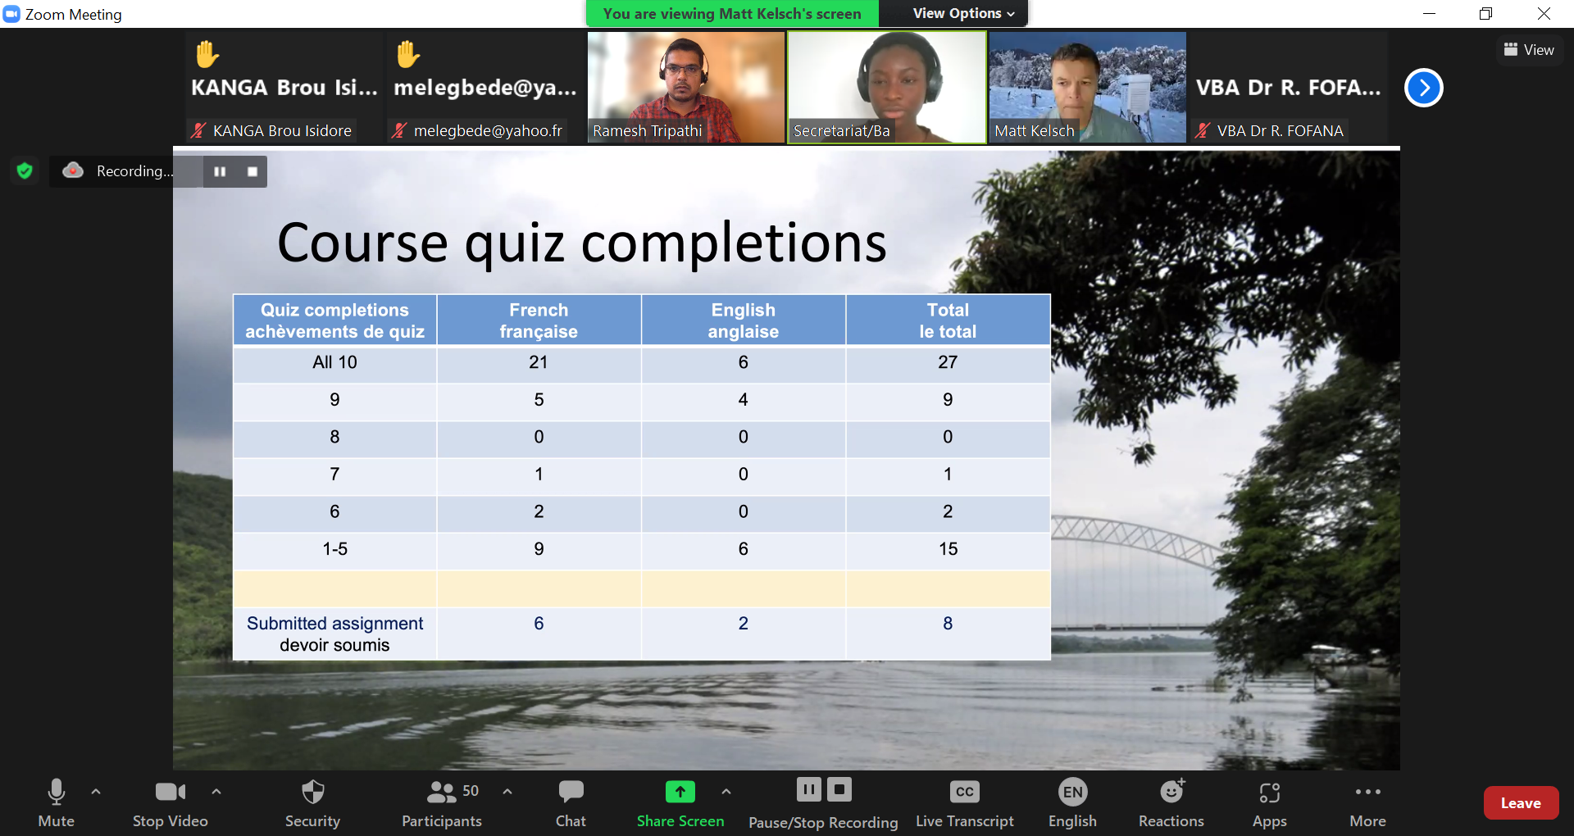Select melegbede@yahoo.fr participant tile
This screenshot has width=1574, height=836.
pyautogui.click(x=485, y=88)
